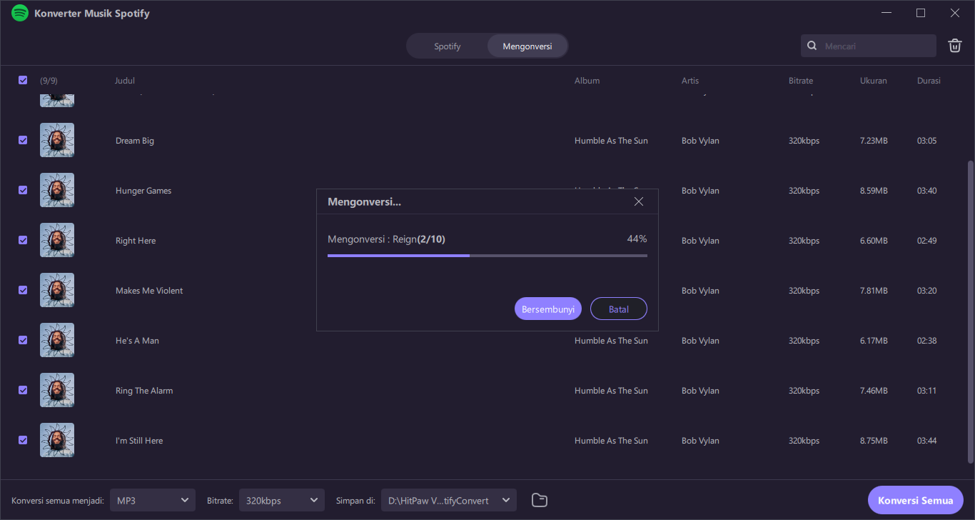
Task: Click the Durasi column header
Action: pos(929,81)
